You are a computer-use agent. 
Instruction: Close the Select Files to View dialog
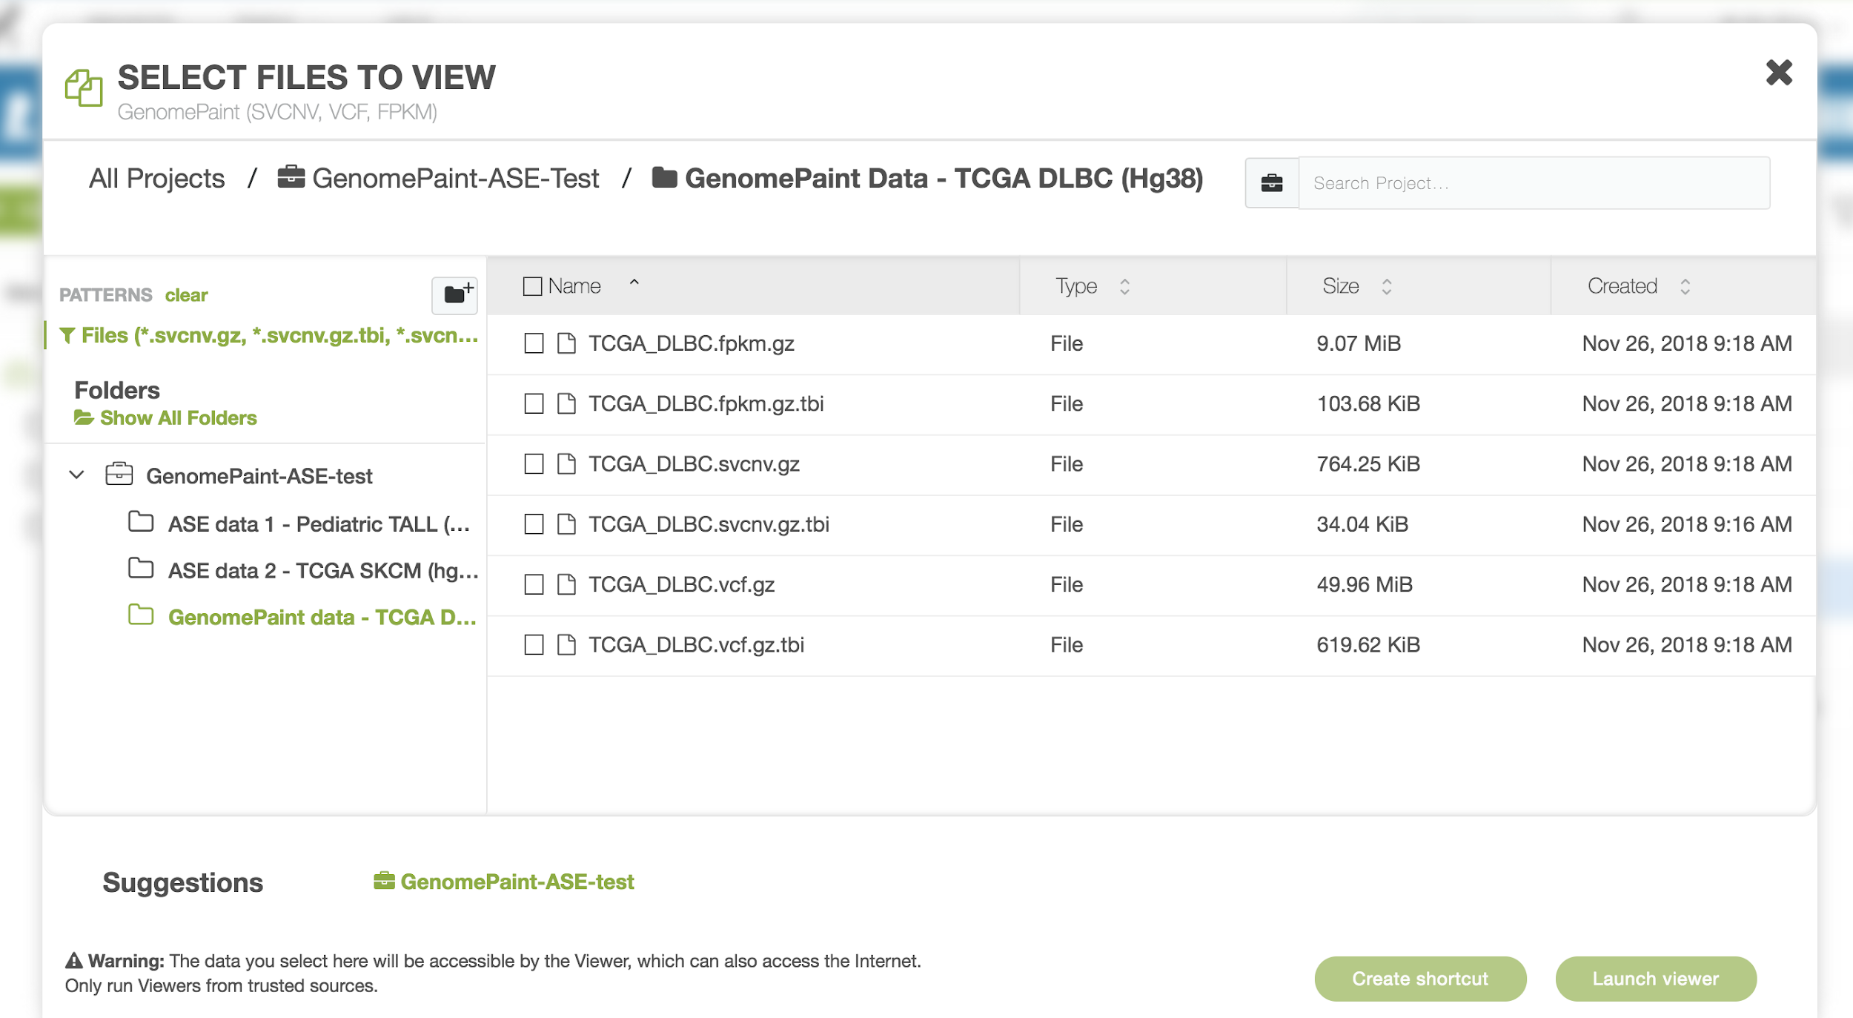(x=1779, y=73)
